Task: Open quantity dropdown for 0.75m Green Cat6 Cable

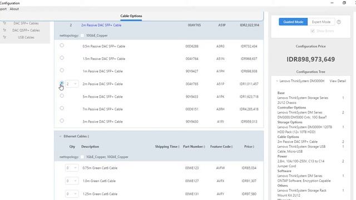Action: [x=72, y=168]
